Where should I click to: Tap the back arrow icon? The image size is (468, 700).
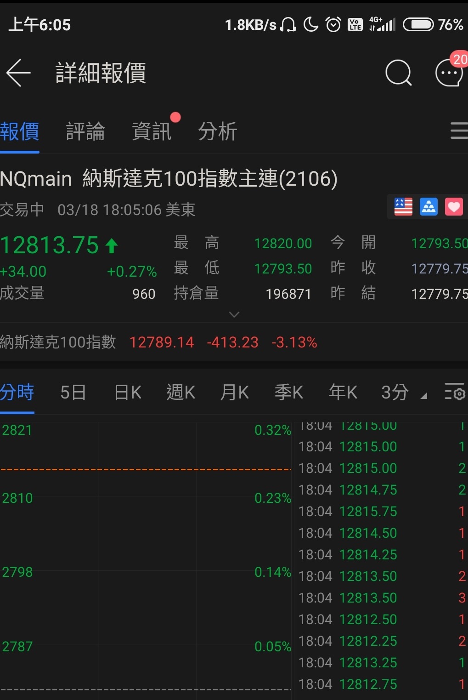pyautogui.click(x=19, y=73)
